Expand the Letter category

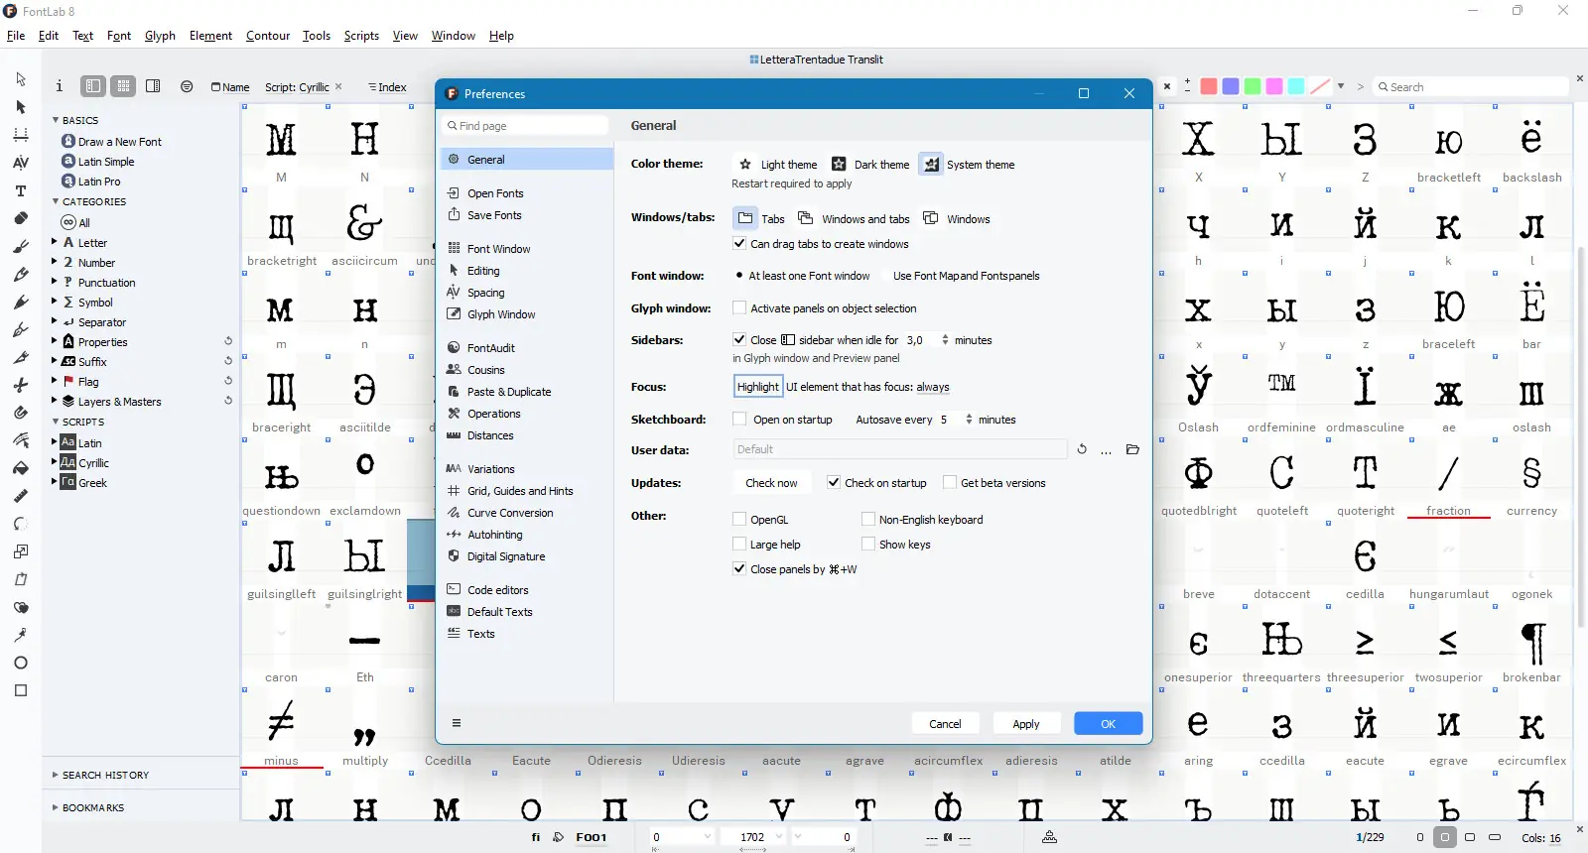pyautogui.click(x=55, y=242)
